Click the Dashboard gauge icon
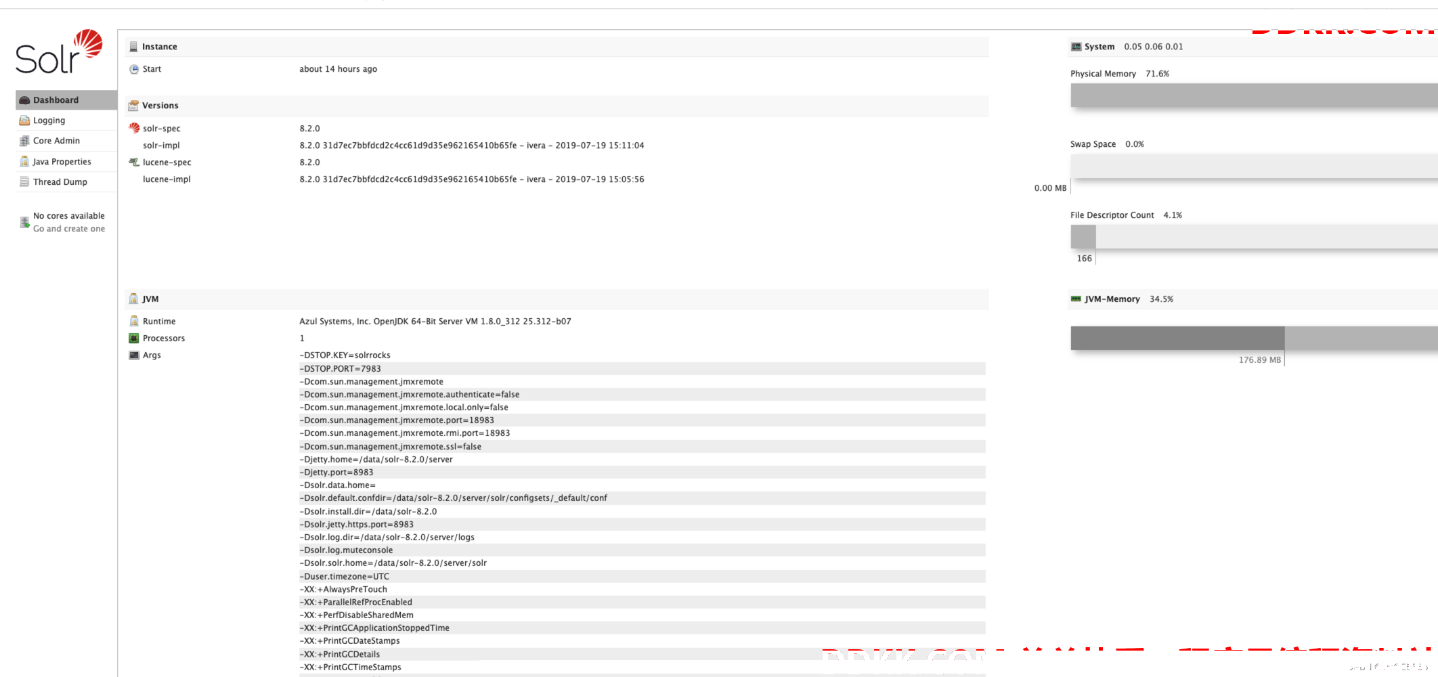The image size is (1438, 677). [x=24, y=100]
